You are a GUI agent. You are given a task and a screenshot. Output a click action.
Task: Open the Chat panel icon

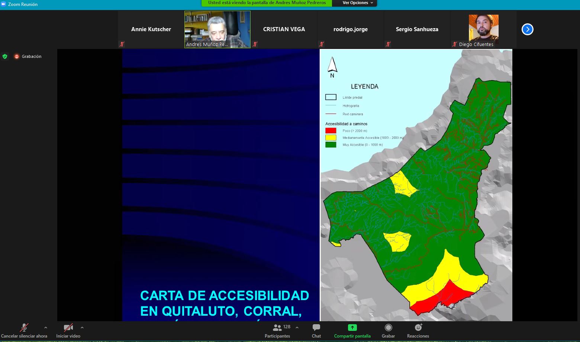point(316,328)
